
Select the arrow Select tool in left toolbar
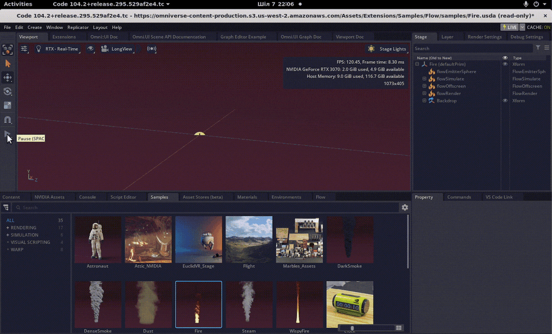pos(7,63)
